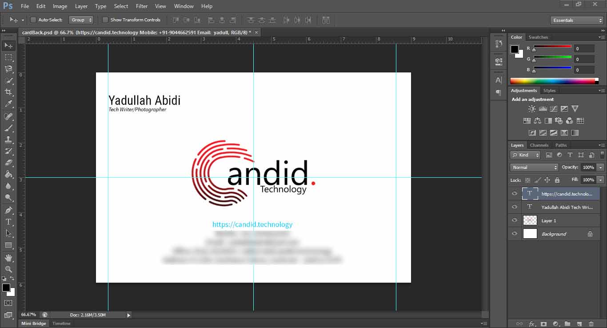Add a Curves adjustment
The image size is (607, 328).
pyautogui.click(x=554, y=108)
